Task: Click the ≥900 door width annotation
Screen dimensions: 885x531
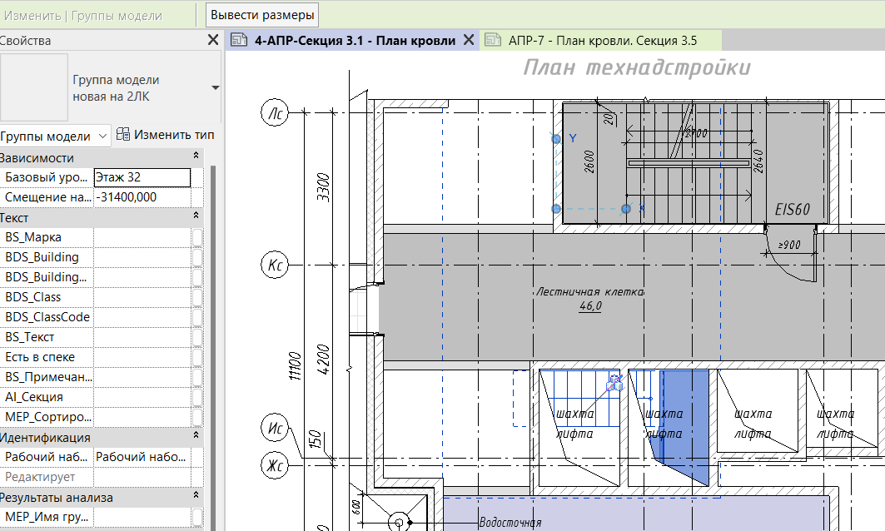Action: click(x=789, y=245)
